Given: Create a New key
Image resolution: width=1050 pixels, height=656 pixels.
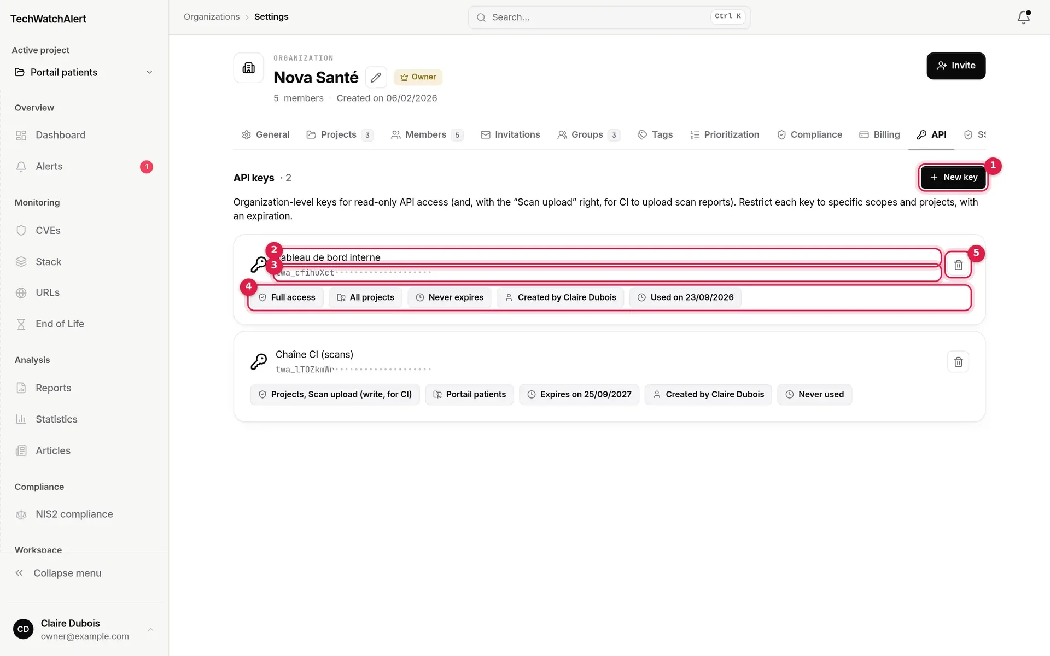Looking at the screenshot, I should (953, 177).
